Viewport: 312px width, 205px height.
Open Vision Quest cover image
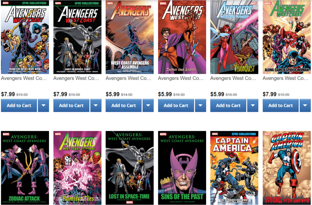pyautogui.click(x=234, y=37)
